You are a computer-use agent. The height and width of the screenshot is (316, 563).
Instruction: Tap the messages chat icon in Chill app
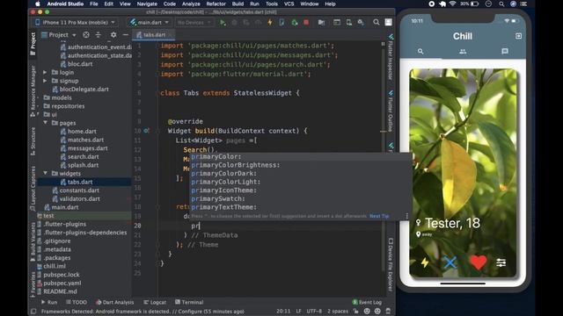[504, 51]
